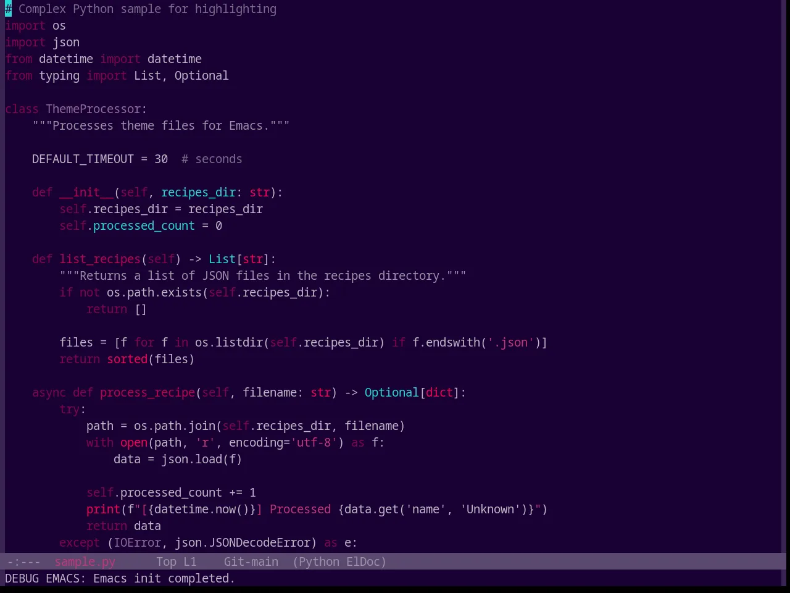Click the '-:---' buffer status flags in mode line
790x593 pixels.
tap(23, 561)
